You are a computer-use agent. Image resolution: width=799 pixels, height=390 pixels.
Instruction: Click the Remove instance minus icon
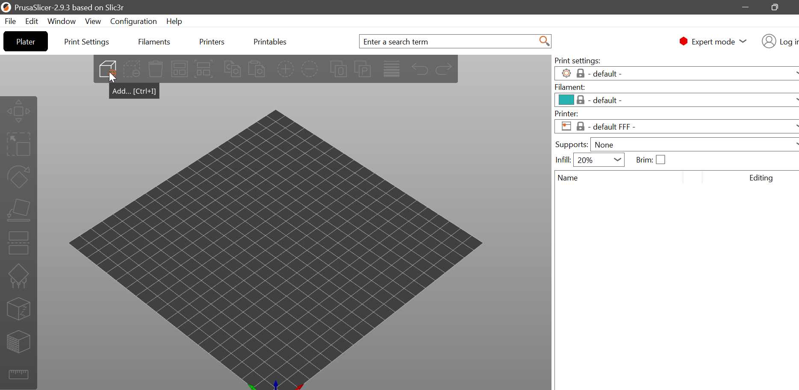point(310,69)
